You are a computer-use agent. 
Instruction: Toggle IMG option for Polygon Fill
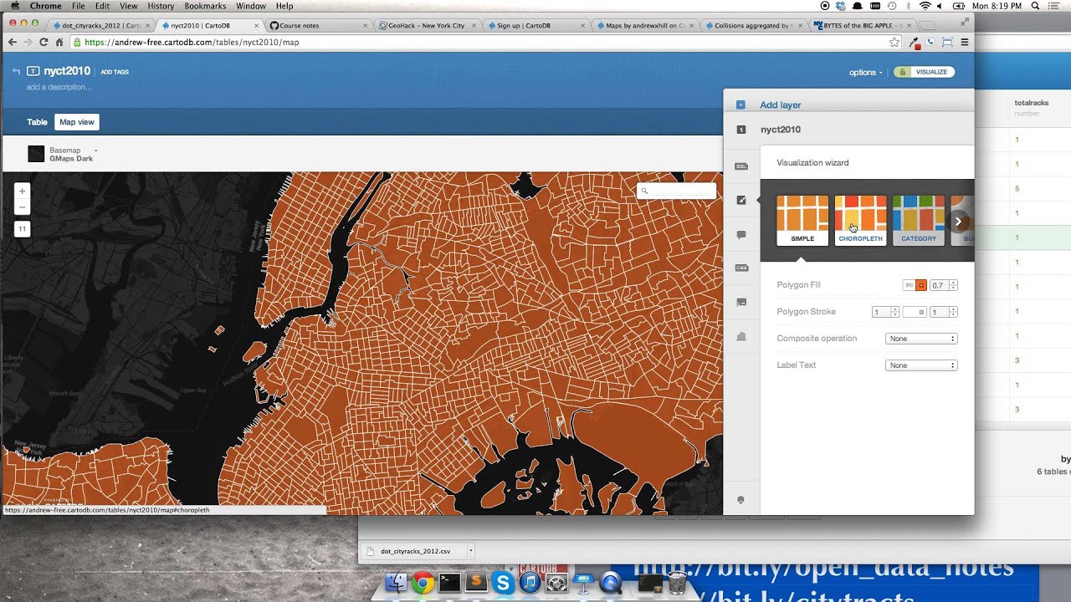point(908,285)
